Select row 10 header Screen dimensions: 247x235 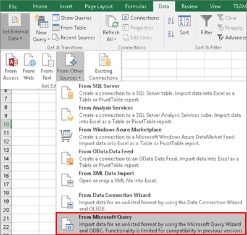tap(6, 124)
